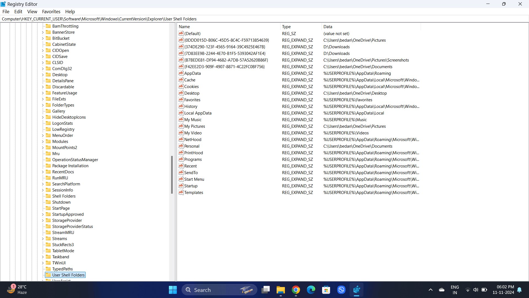Open the Favorites menu
The image size is (529, 298).
[x=51, y=12]
